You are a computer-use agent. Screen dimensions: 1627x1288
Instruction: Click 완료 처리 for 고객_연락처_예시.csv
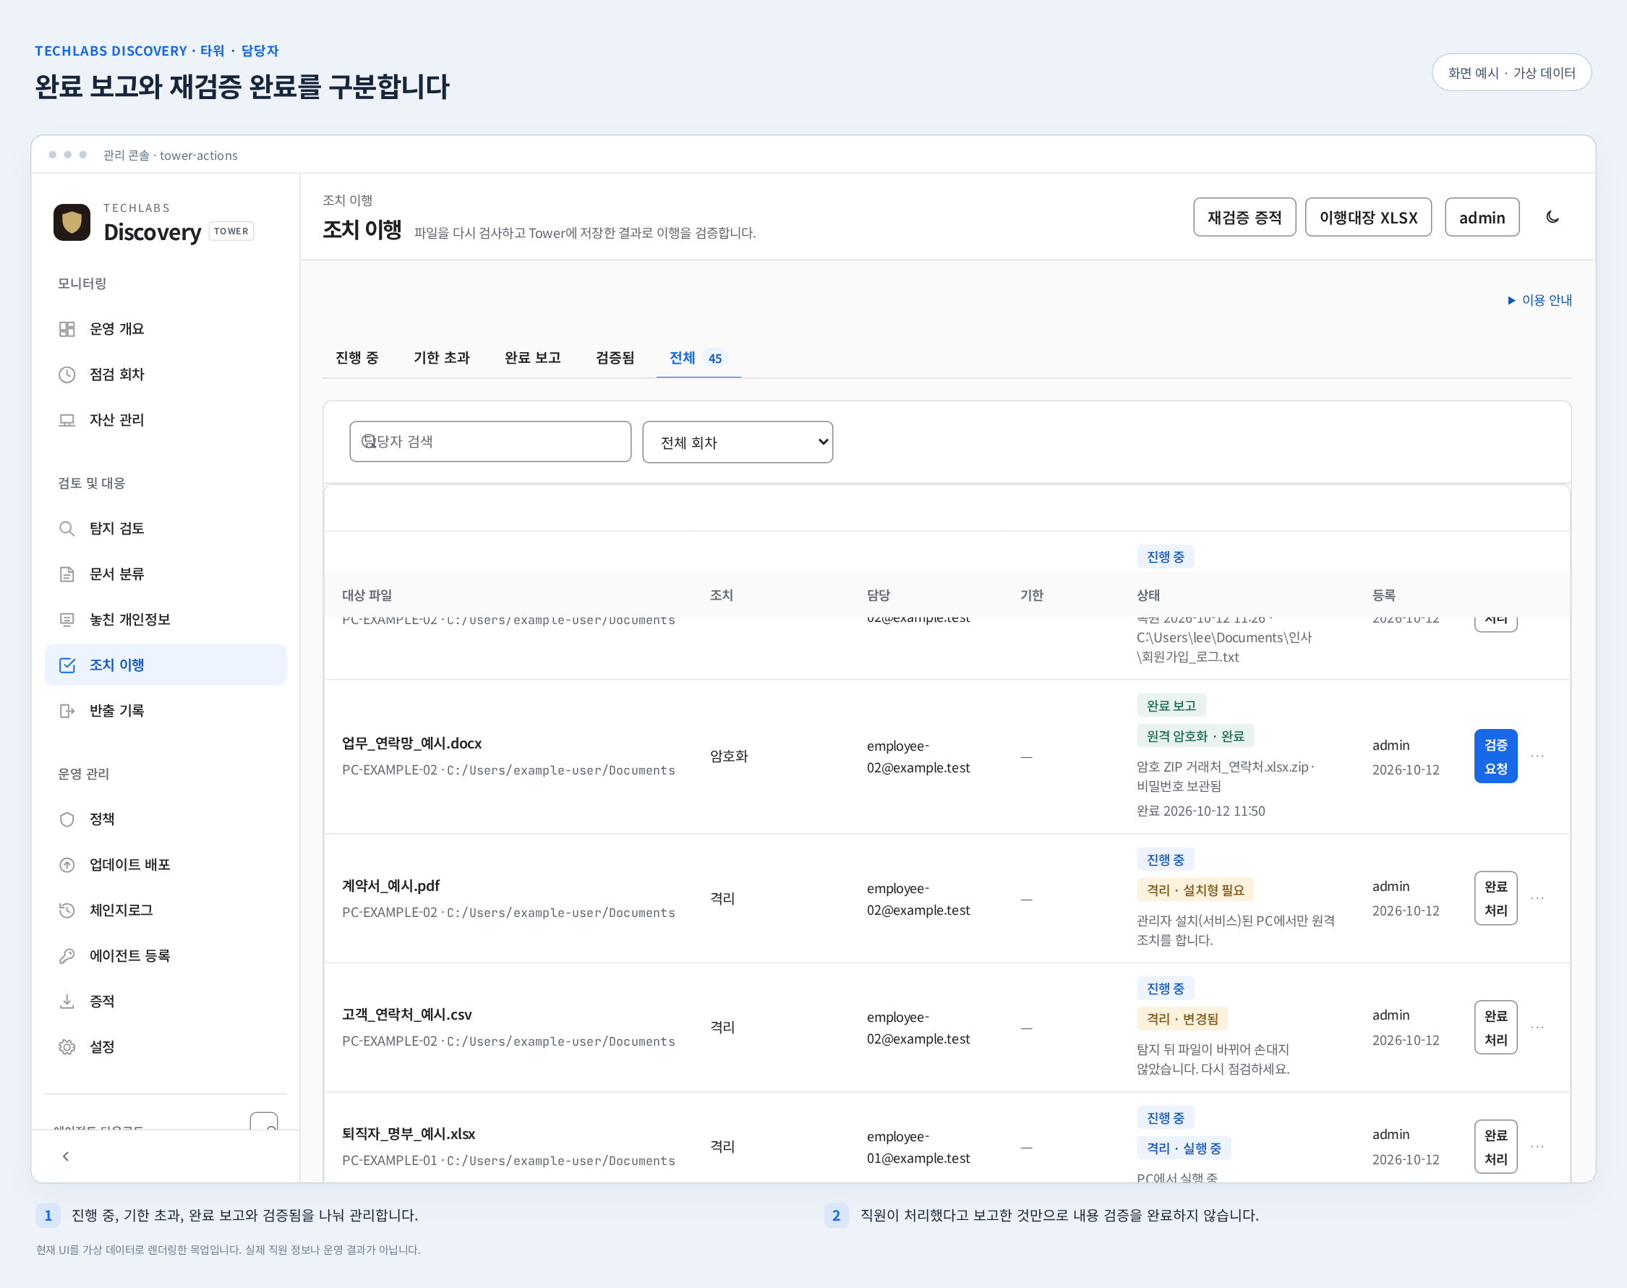[x=1495, y=1027]
